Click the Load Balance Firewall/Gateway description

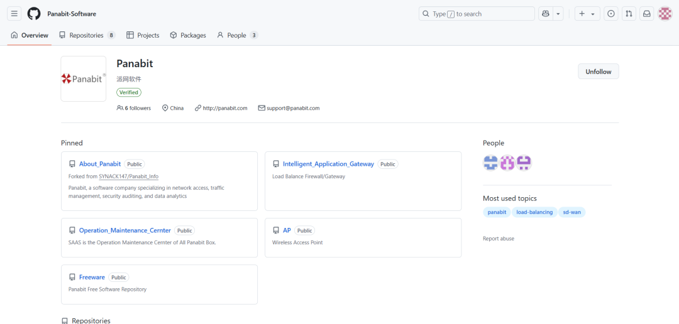coord(309,176)
